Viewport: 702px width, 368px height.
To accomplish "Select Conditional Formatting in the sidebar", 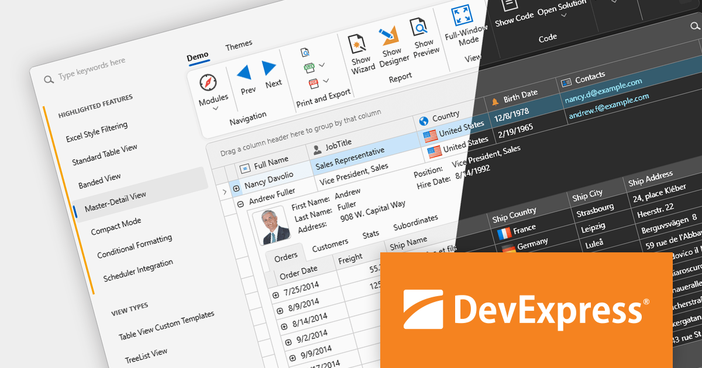I will [135, 247].
